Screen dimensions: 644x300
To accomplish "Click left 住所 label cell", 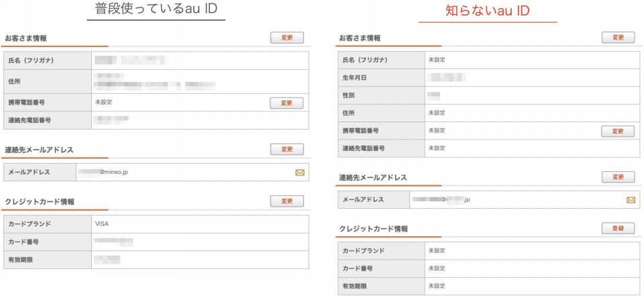I will (x=47, y=81).
